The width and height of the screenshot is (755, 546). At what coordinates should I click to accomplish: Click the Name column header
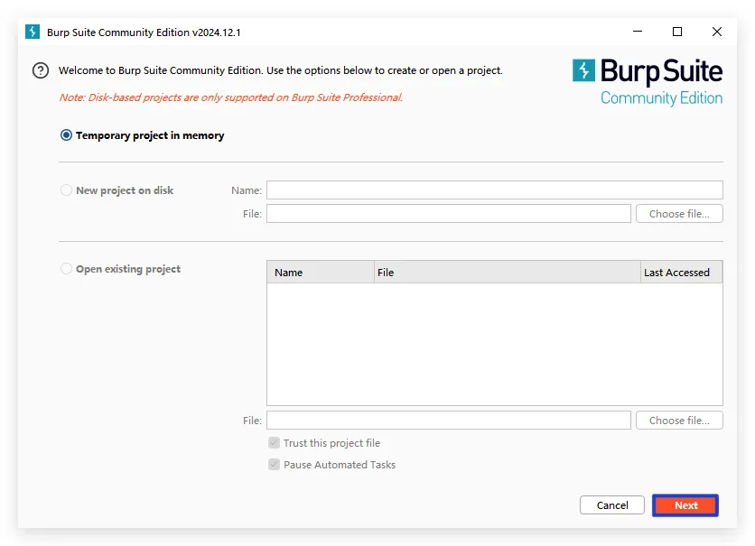320,273
